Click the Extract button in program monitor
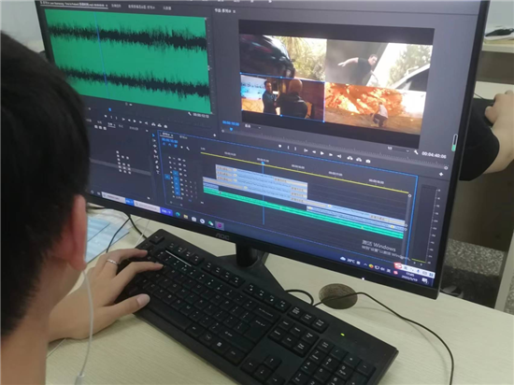The image size is (514, 385). tap(359, 160)
